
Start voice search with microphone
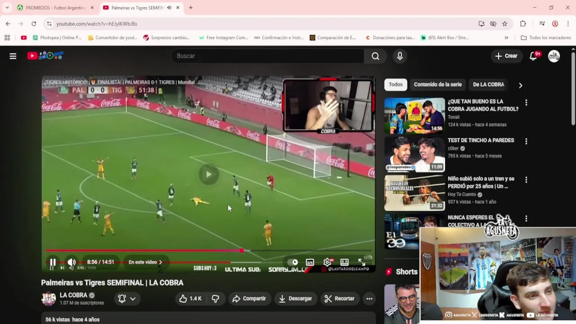coord(400,56)
